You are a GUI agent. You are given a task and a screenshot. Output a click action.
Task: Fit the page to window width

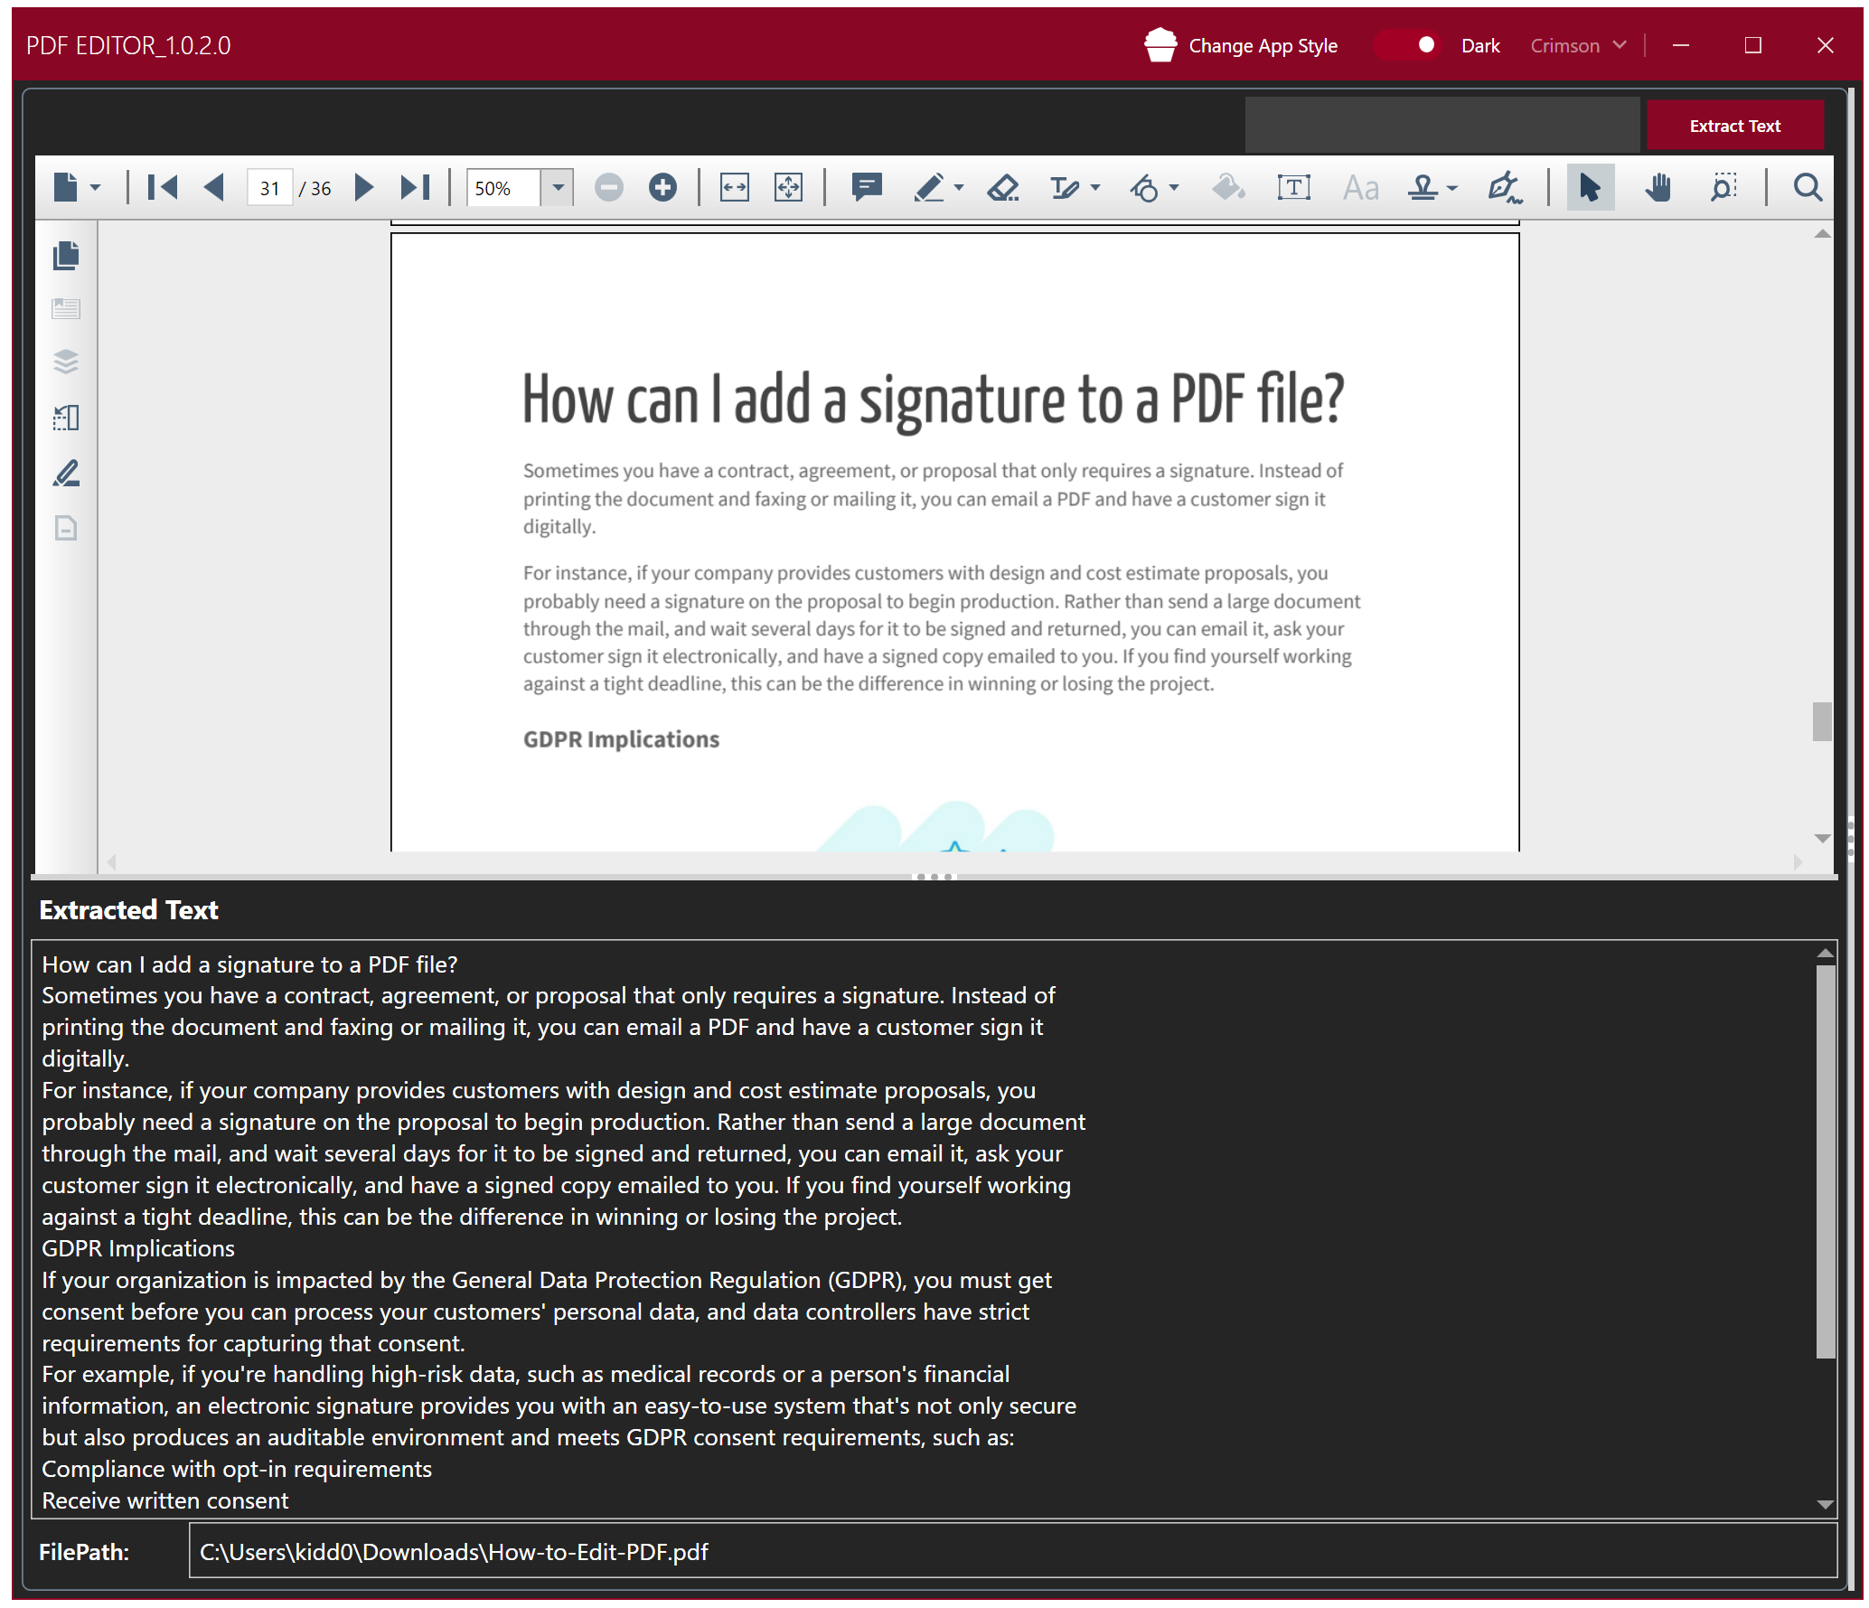[734, 187]
